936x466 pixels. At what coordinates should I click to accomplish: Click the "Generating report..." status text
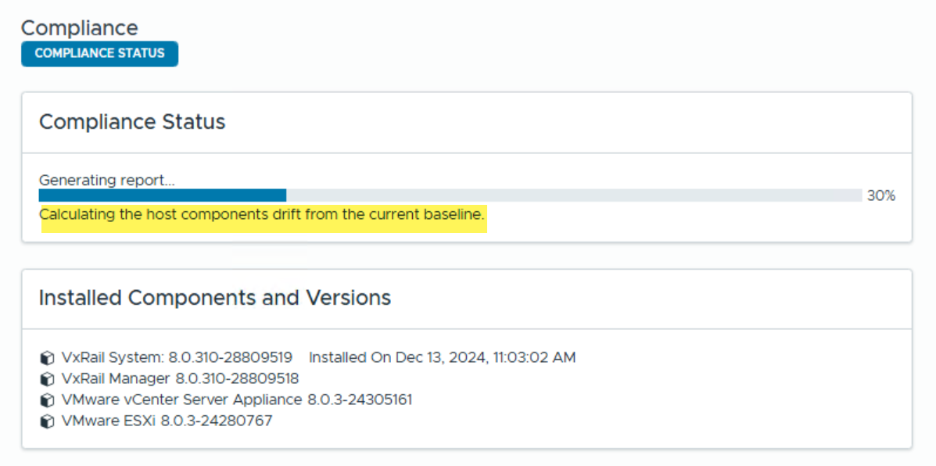(107, 180)
